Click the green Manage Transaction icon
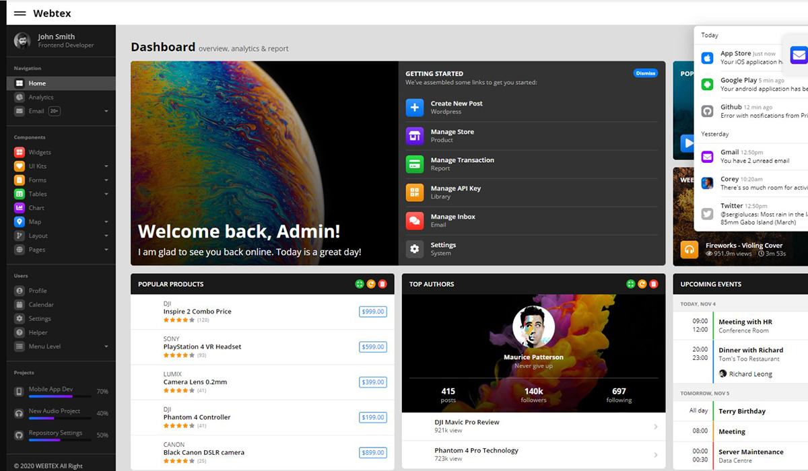The height and width of the screenshot is (471, 808). [415, 164]
